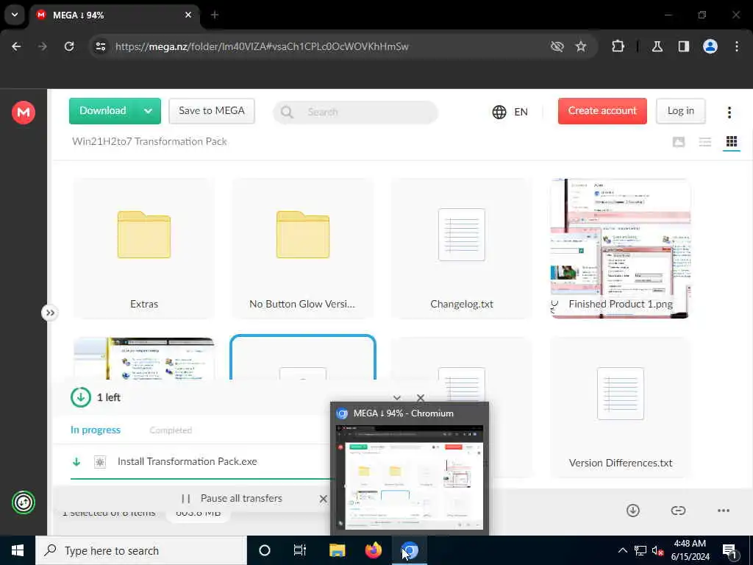Open site information icon in address bar

click(100, 46)
